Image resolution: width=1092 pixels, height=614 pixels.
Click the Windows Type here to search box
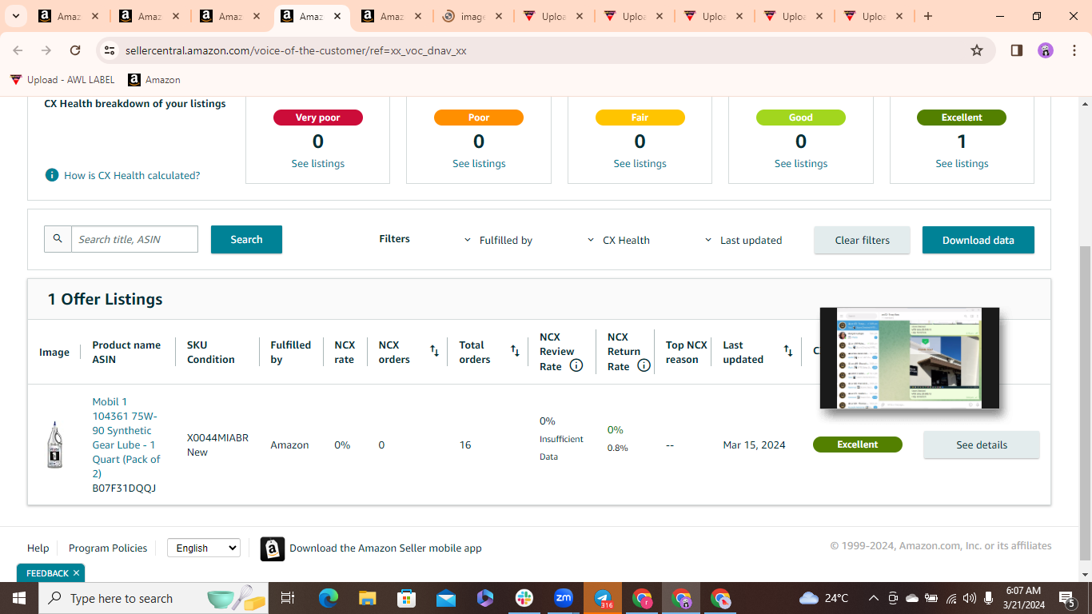tap(153, 598)
